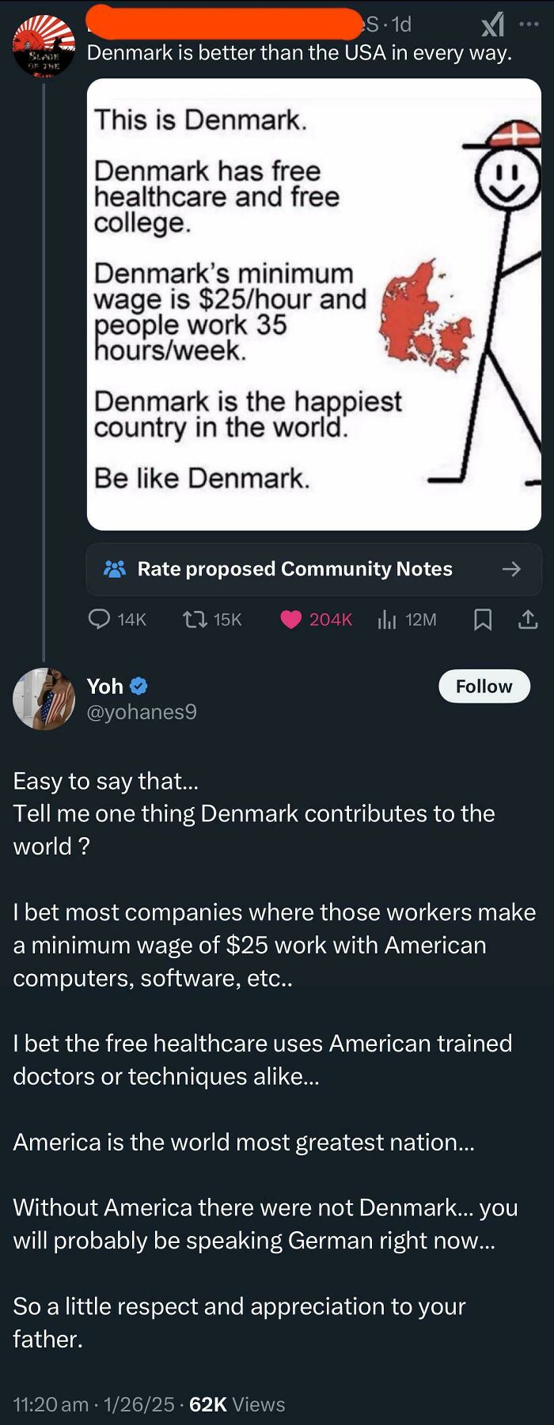
Task: Unlike the Denmark meme post
Action: click(292, 619)
